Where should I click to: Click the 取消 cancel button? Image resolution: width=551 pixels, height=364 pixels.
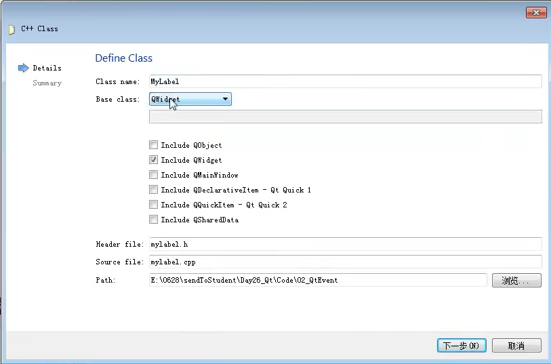point(516,346)
